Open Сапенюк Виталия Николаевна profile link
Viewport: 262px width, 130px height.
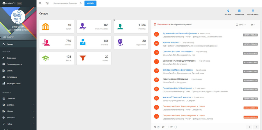tap(178, 52)
